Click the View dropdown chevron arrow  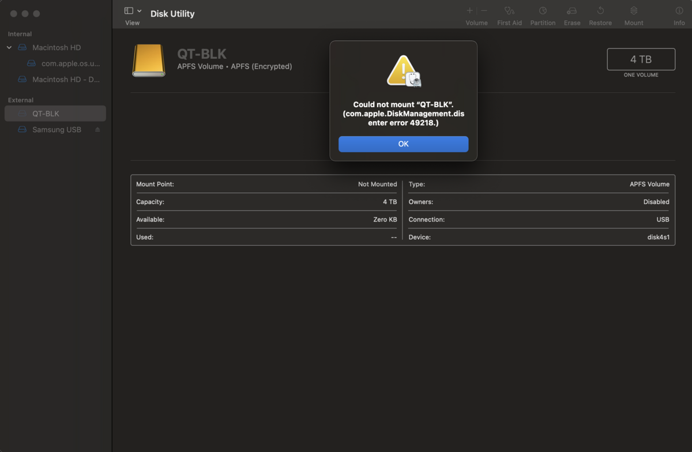pyautogui.click(x=139, y=11)
